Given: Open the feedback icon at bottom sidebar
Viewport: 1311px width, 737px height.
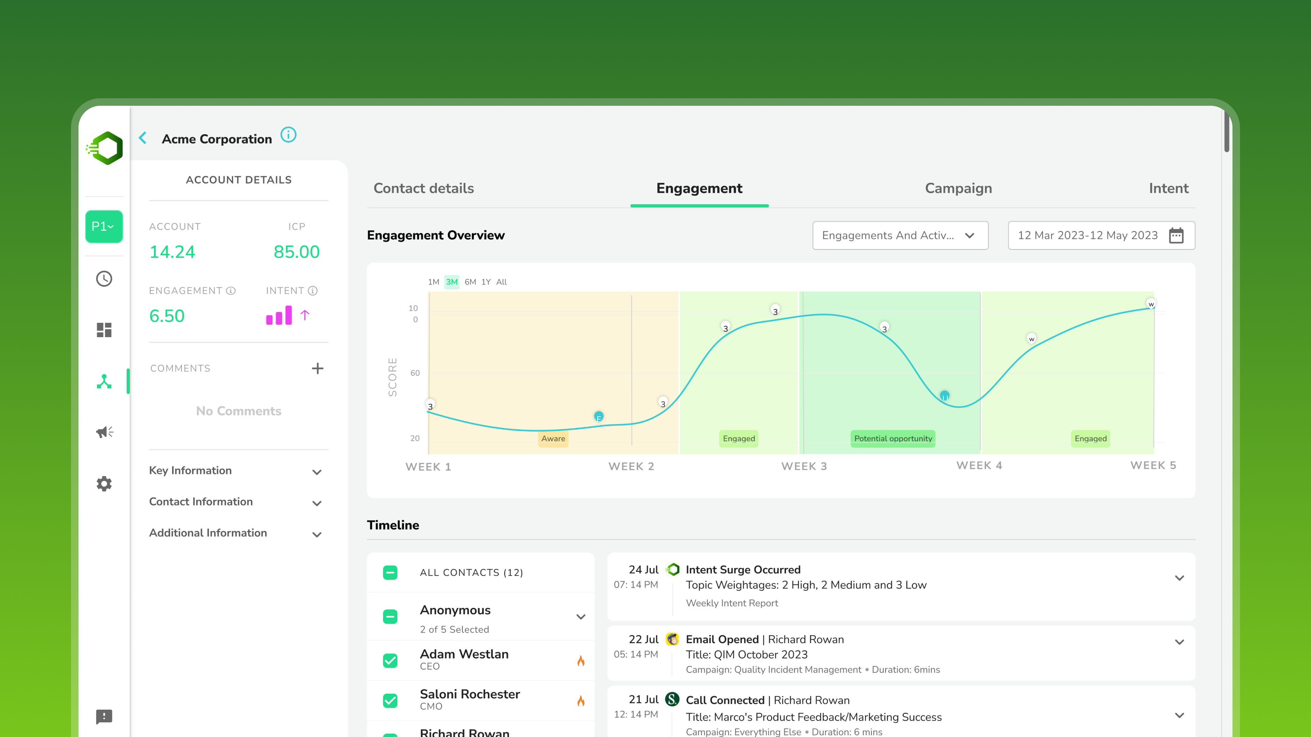Looking at the screenshot, I should click(x=104, y=717).
